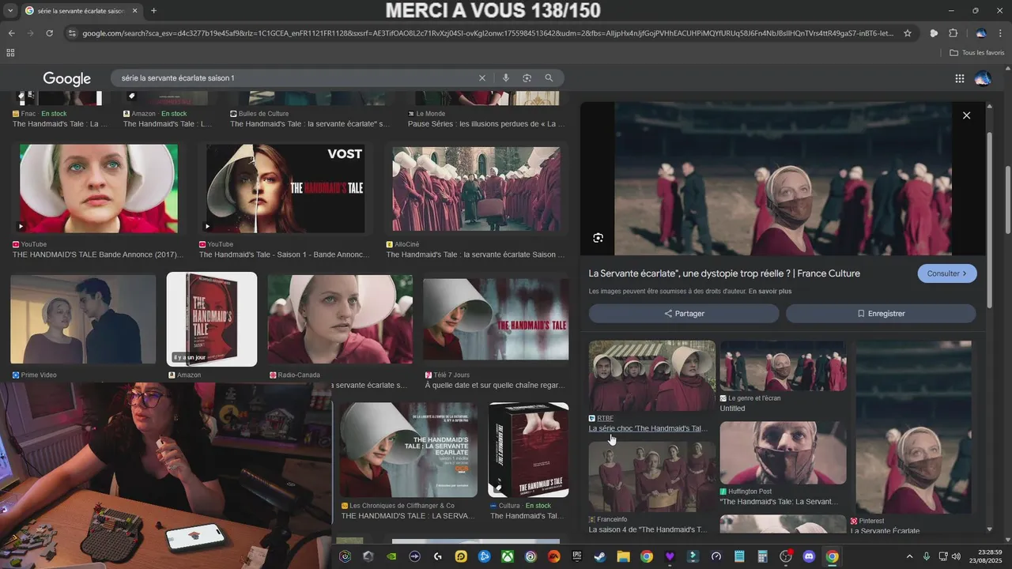Reload the page with the refresh icon
This screenshot has height=569, width=1012.
tap(50, 33)
